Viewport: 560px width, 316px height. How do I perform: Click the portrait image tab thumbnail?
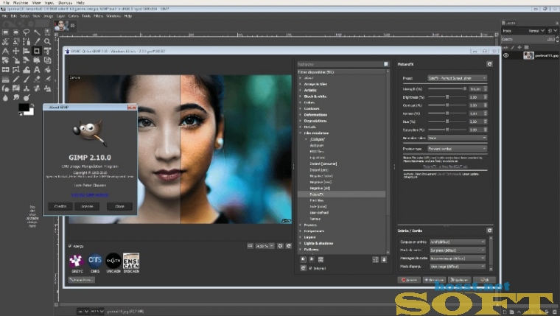[61, 25]
